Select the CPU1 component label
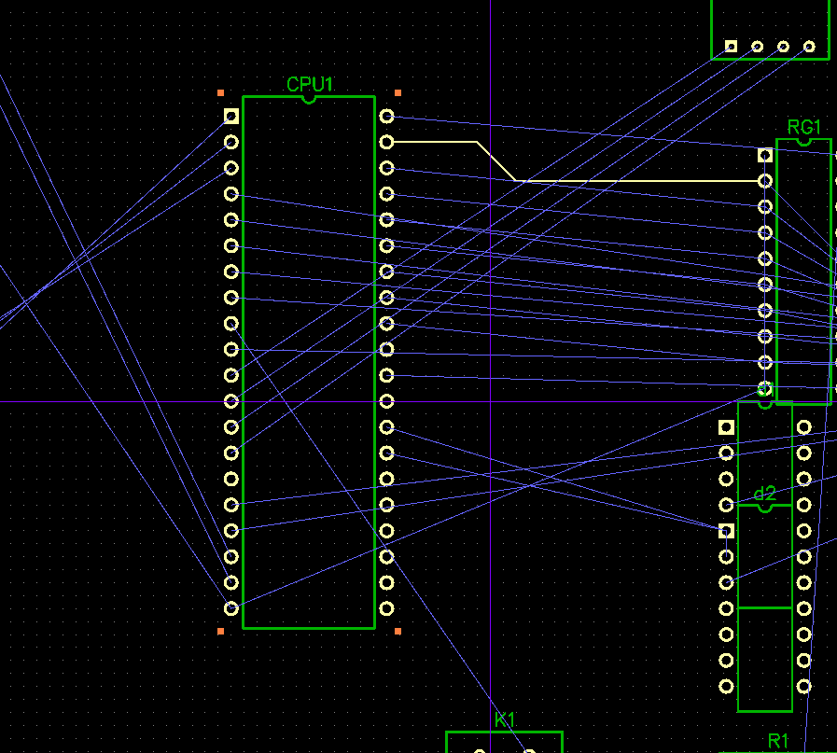The height and width of the screenshot is (753, 837). point(310,84)
